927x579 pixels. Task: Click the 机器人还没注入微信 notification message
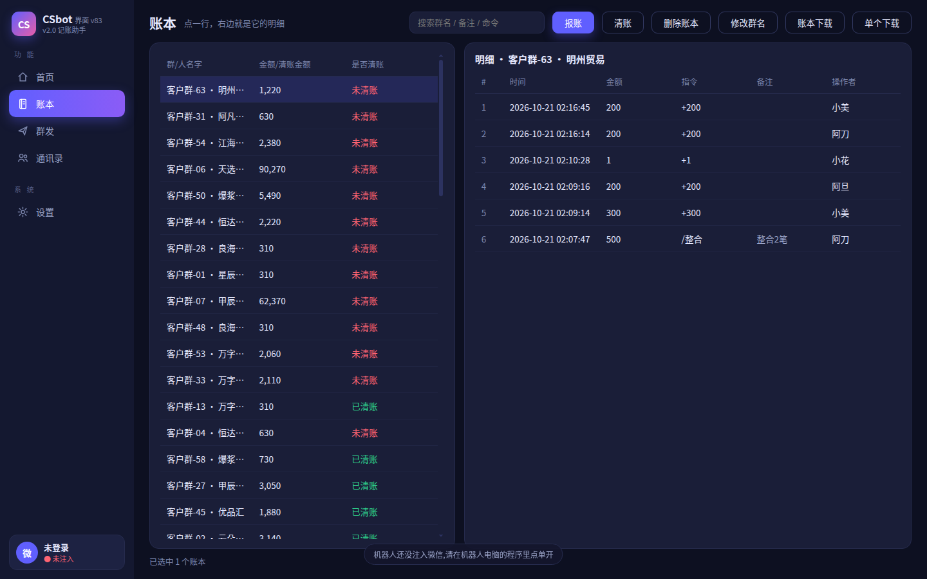[464, 555]
